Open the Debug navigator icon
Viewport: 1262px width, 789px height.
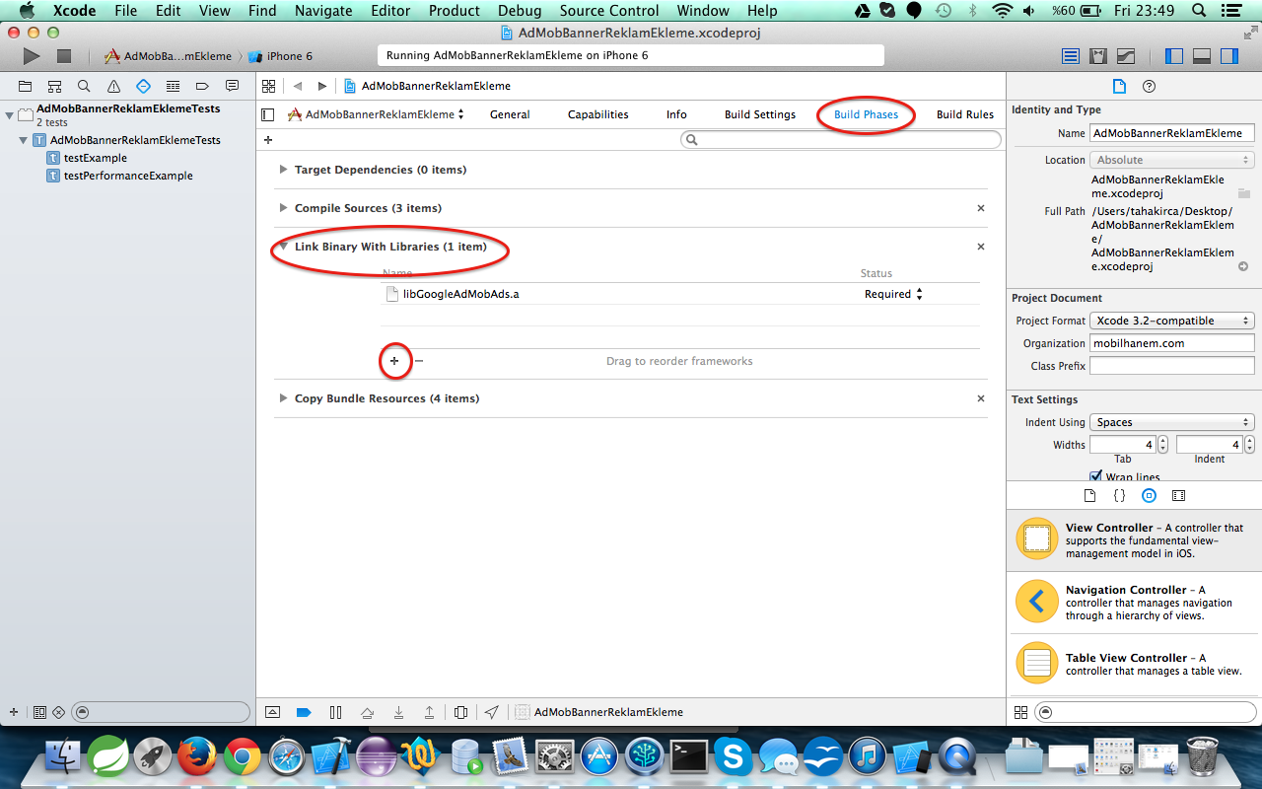click(174, 86)
